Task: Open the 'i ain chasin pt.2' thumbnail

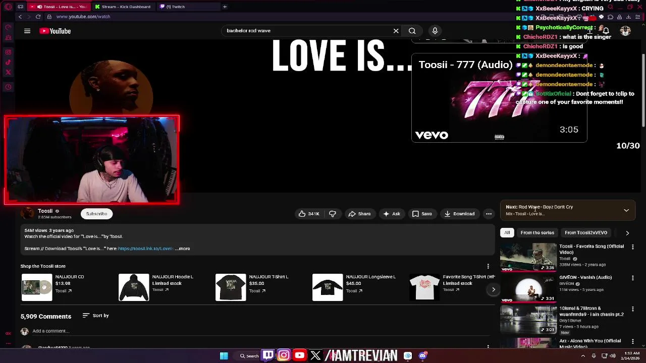Action: 528,320
